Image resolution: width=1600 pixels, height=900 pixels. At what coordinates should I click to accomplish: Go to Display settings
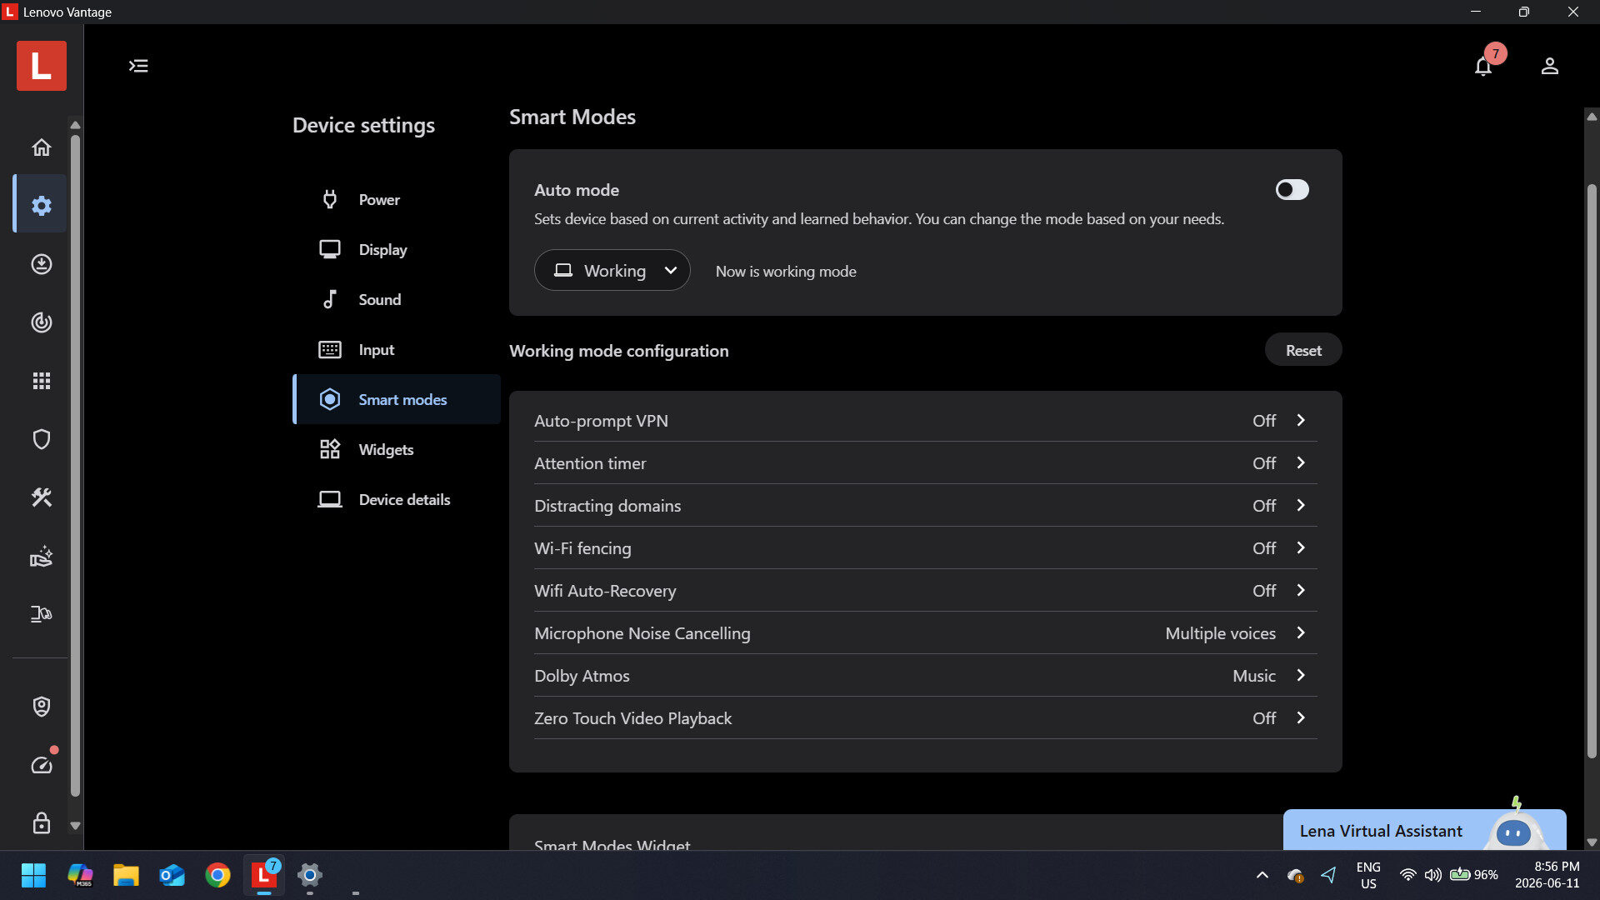(x=397, y=249)
